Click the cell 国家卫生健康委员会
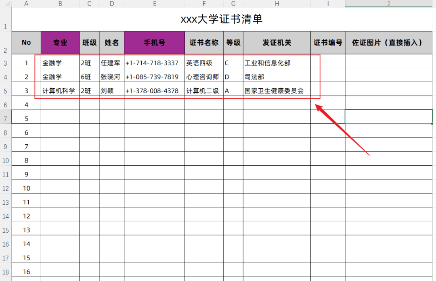This screenshot has width=436, height=281. pos(275,91)
